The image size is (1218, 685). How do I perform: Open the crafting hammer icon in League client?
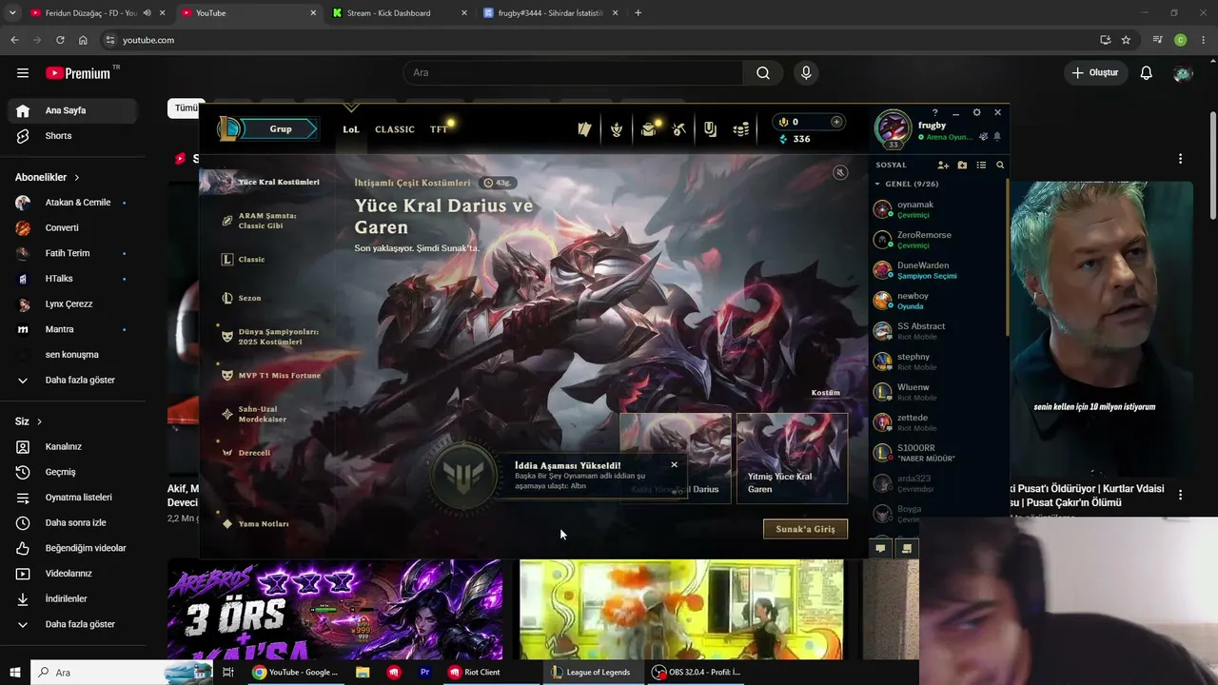click(678, 129)
